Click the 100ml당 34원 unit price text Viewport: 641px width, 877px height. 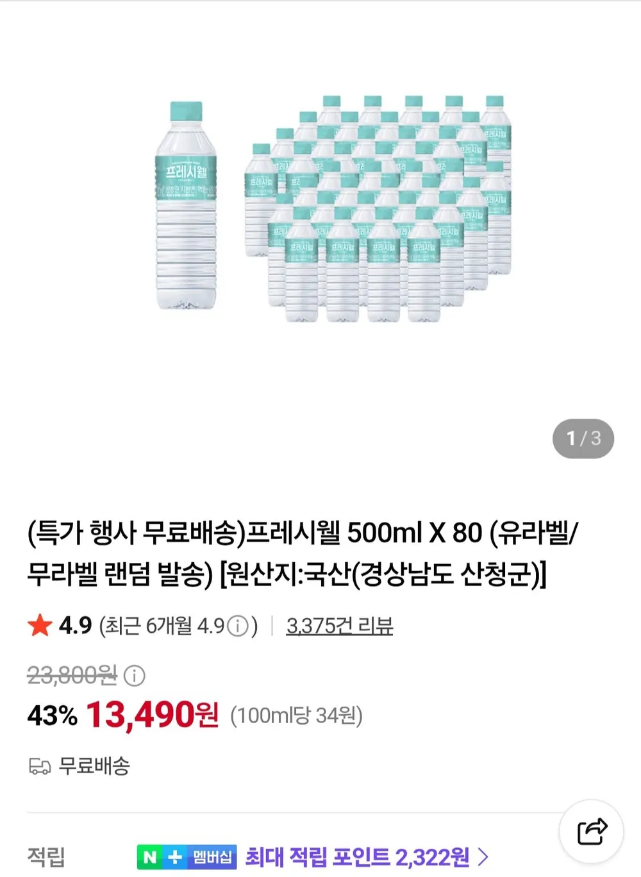(x=296, y=716)
